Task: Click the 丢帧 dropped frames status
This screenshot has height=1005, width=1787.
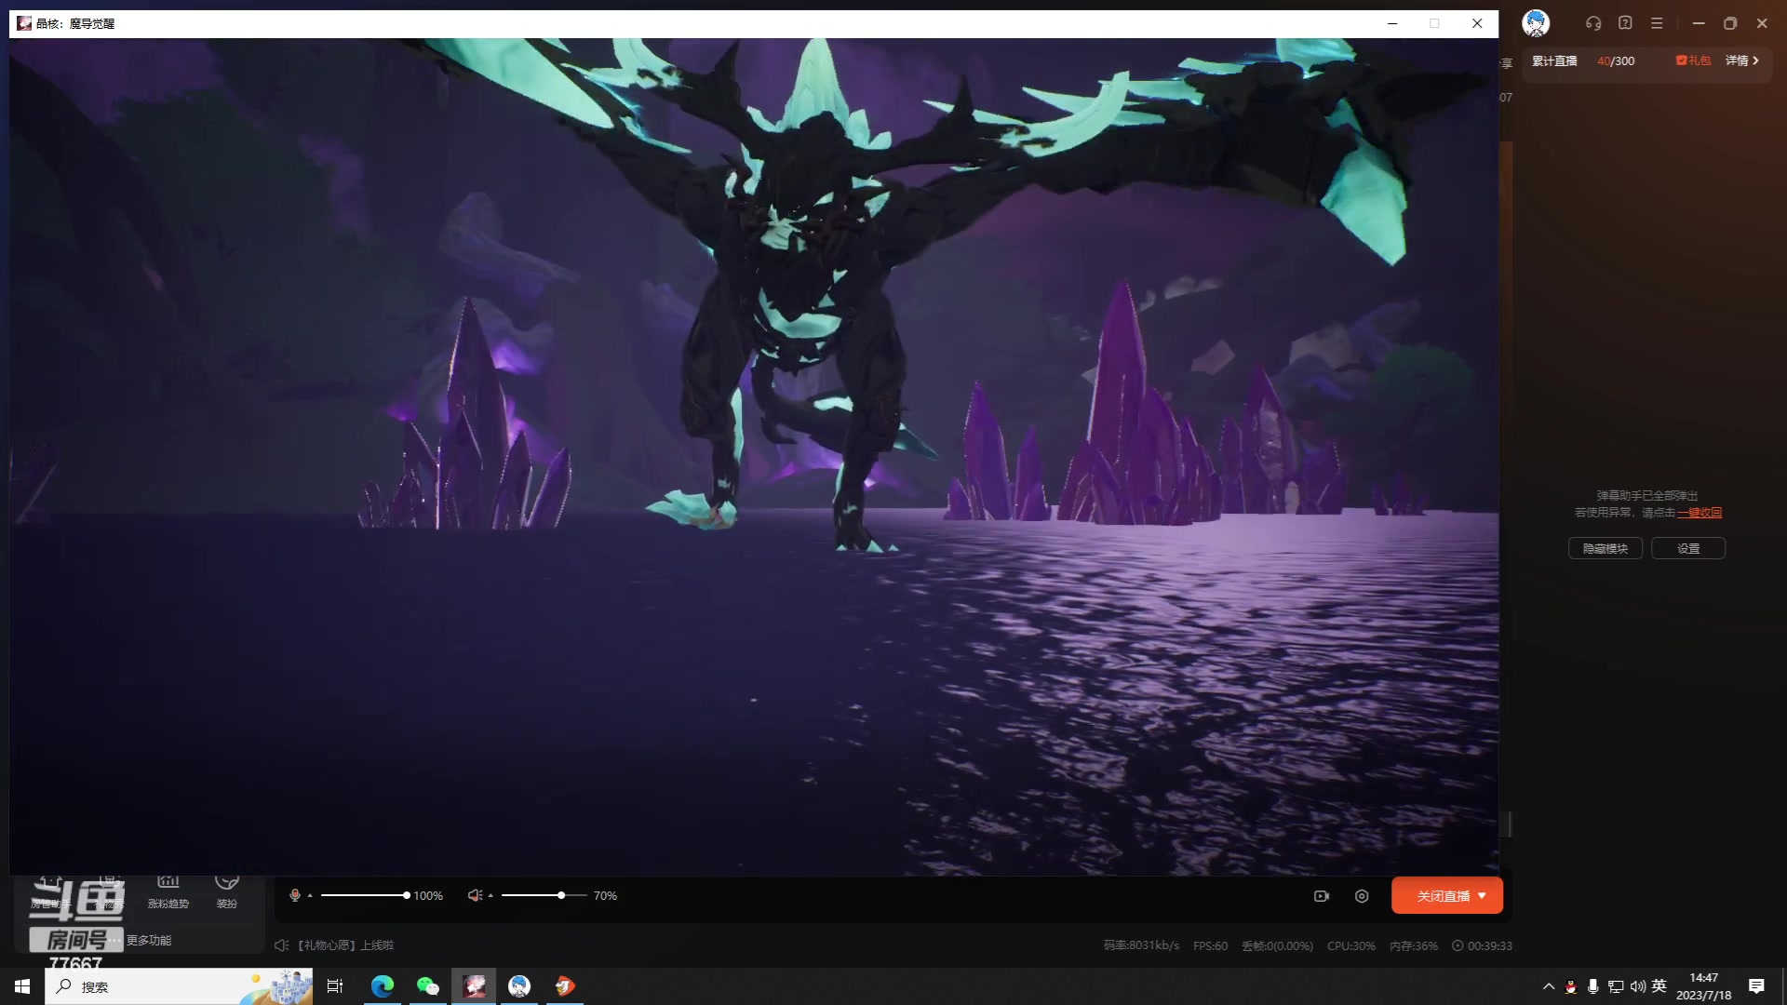Action: pyautogui.click(x=1277, y=945)
